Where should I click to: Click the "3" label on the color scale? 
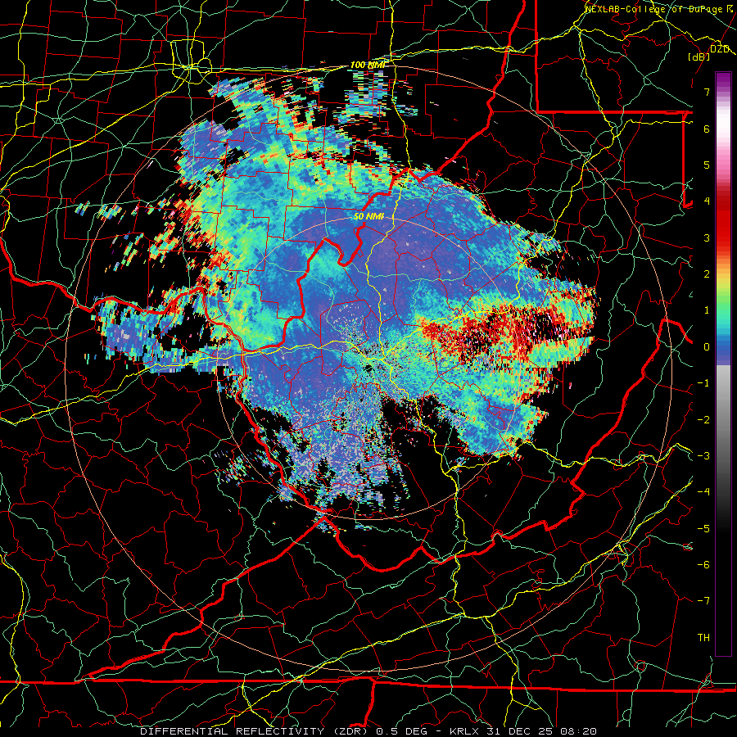click(x=707, y=237)
